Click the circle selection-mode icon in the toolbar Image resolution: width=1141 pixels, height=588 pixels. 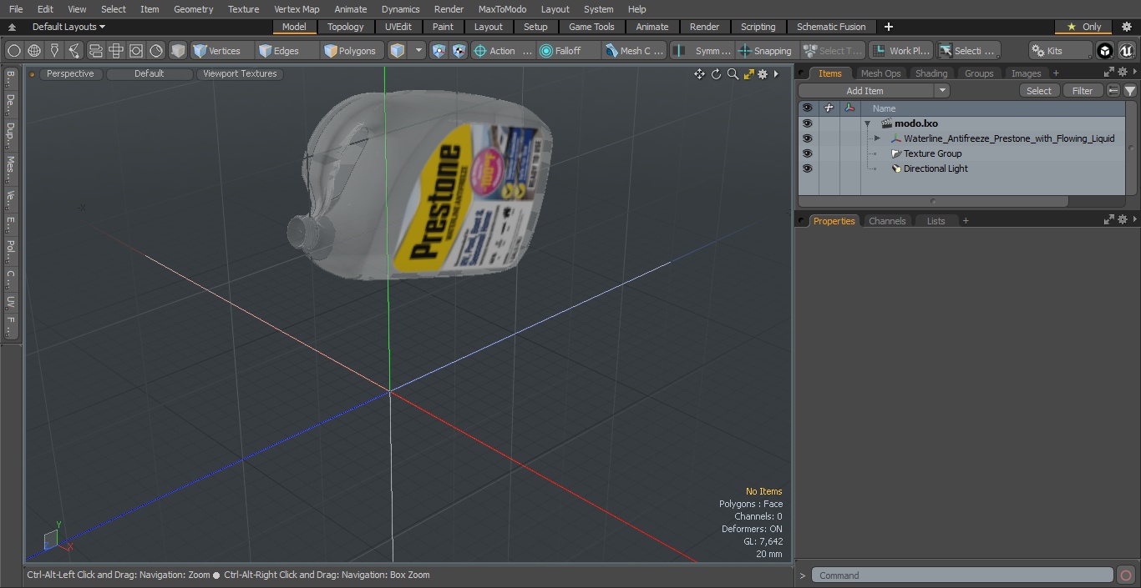pos(14,51)
